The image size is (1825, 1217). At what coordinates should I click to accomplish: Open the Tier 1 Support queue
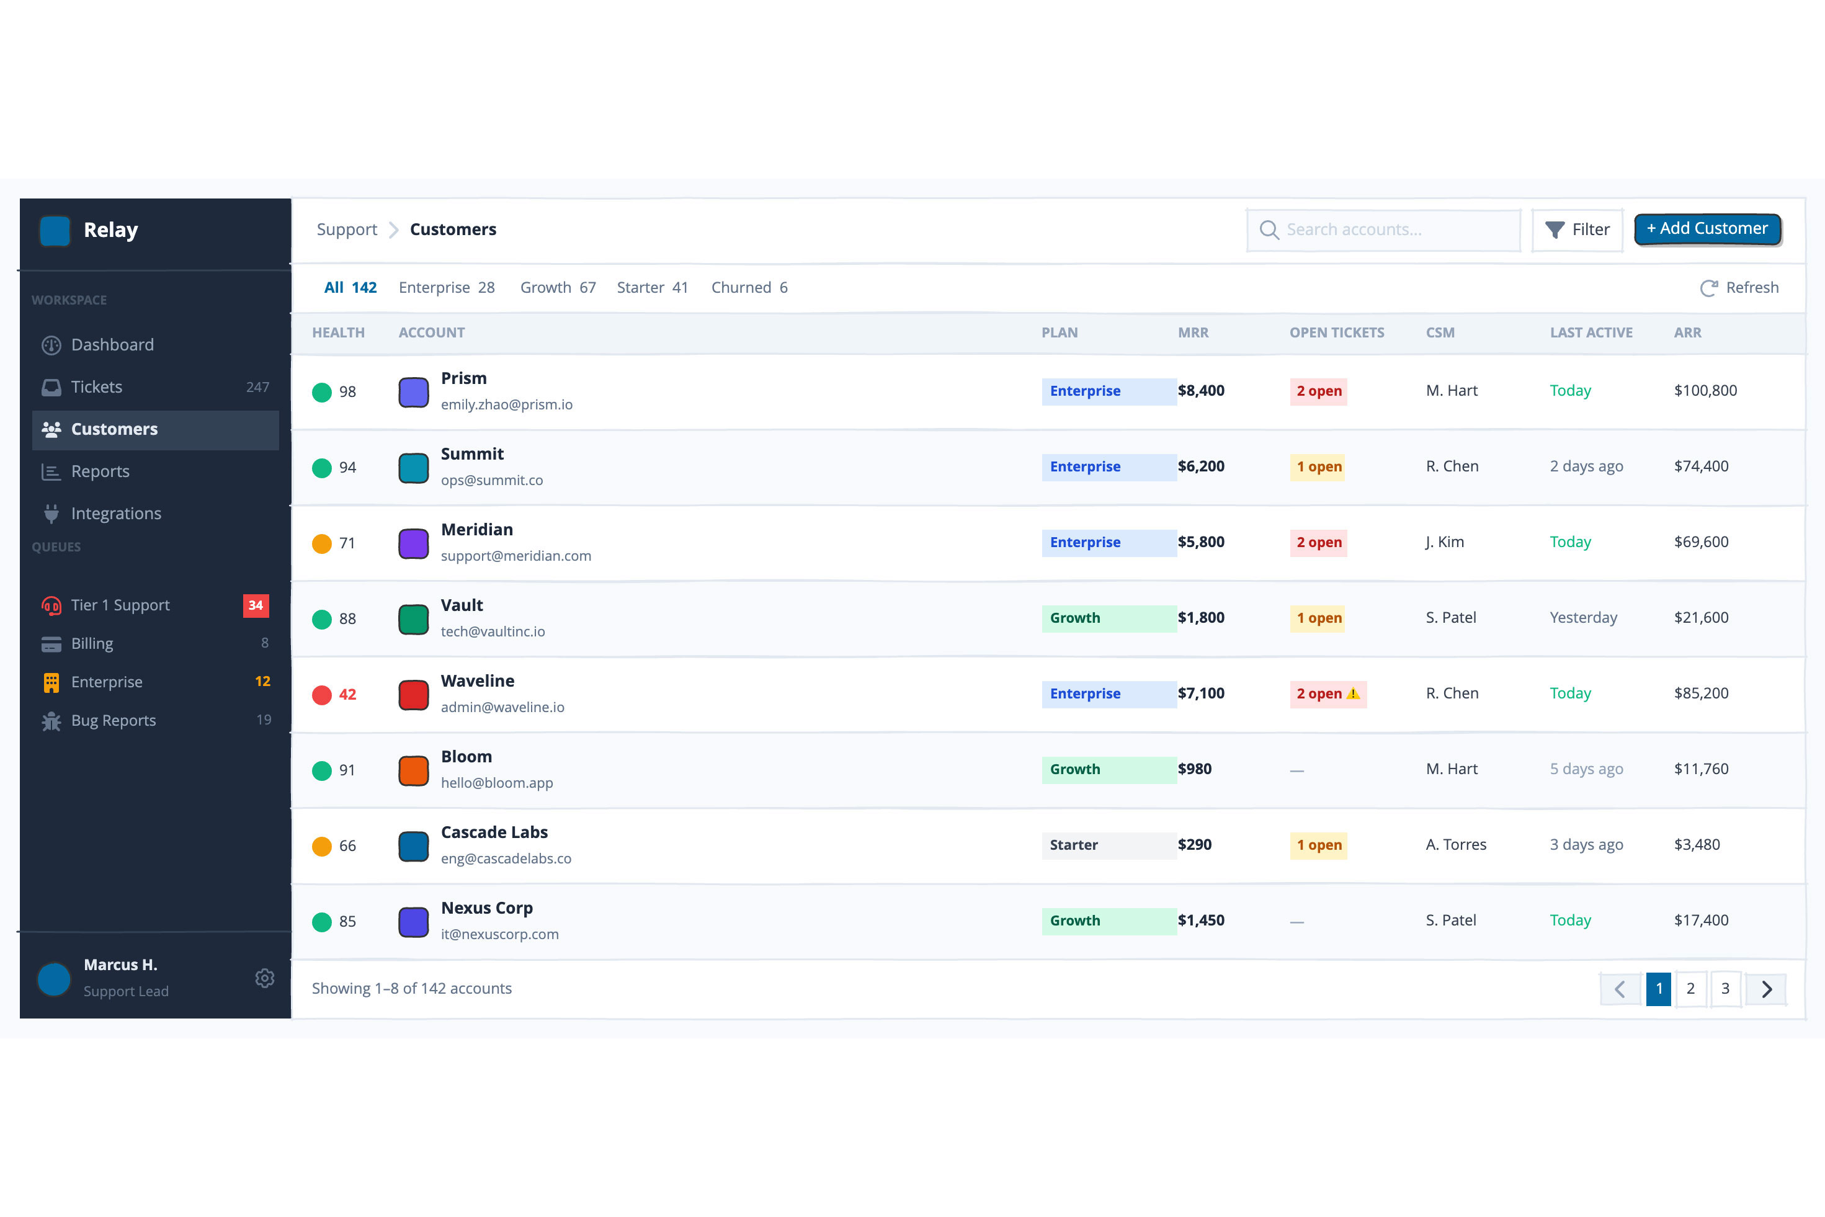tap(155, 605)
